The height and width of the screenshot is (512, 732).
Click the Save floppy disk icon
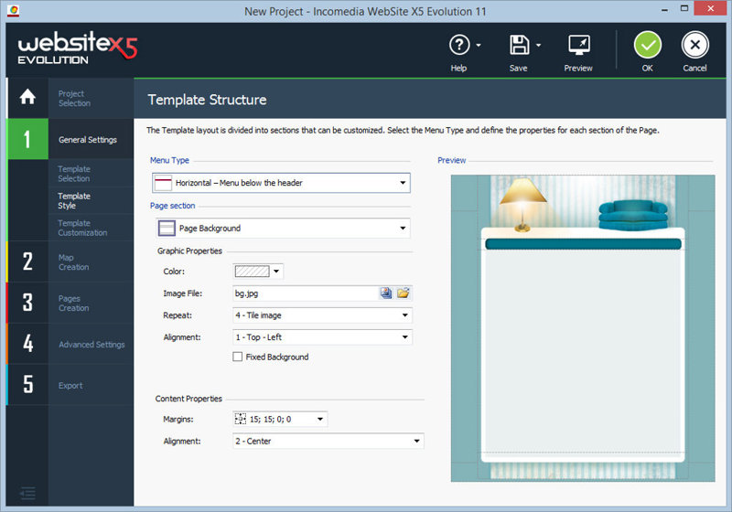[519, 45]
